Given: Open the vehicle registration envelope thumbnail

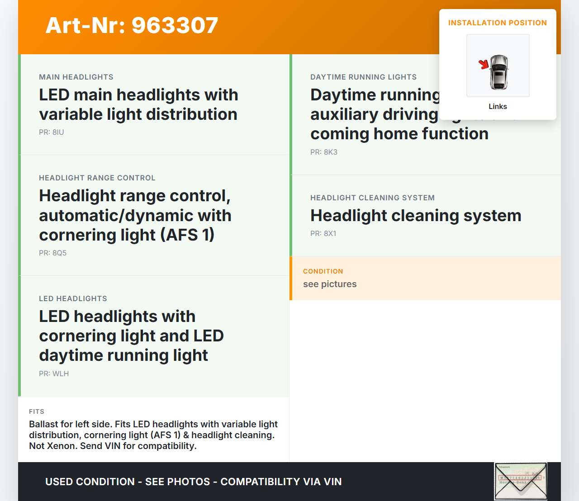Looking at the screenshot, I should tap(521, 481).
